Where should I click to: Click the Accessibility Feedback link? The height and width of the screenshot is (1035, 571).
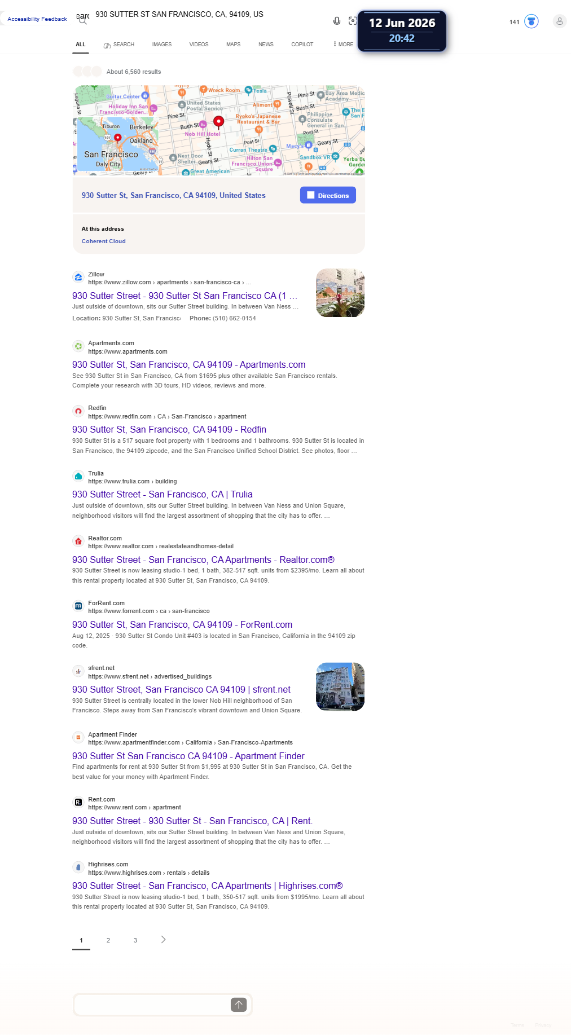point(37,19)
